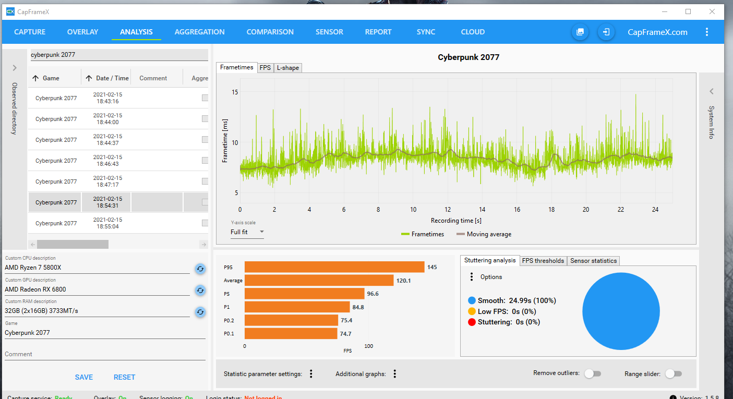Click the blue Smooth legend dot
The image size is (733, 399).
pos(472,300)
